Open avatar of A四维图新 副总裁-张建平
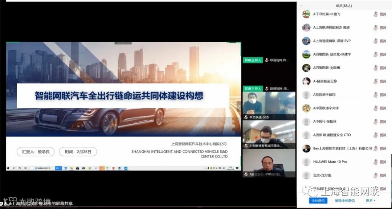The width and height of the screenshot is (392, 209). 306,54
